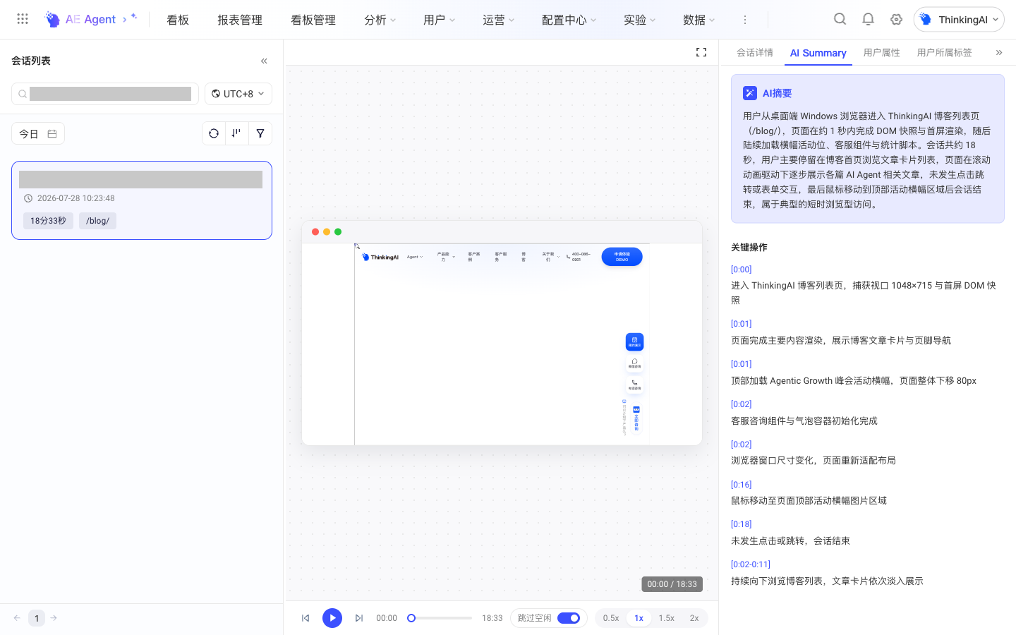
Task: Open 报表管理 in top navigation
Action: (x=240, y=20)
